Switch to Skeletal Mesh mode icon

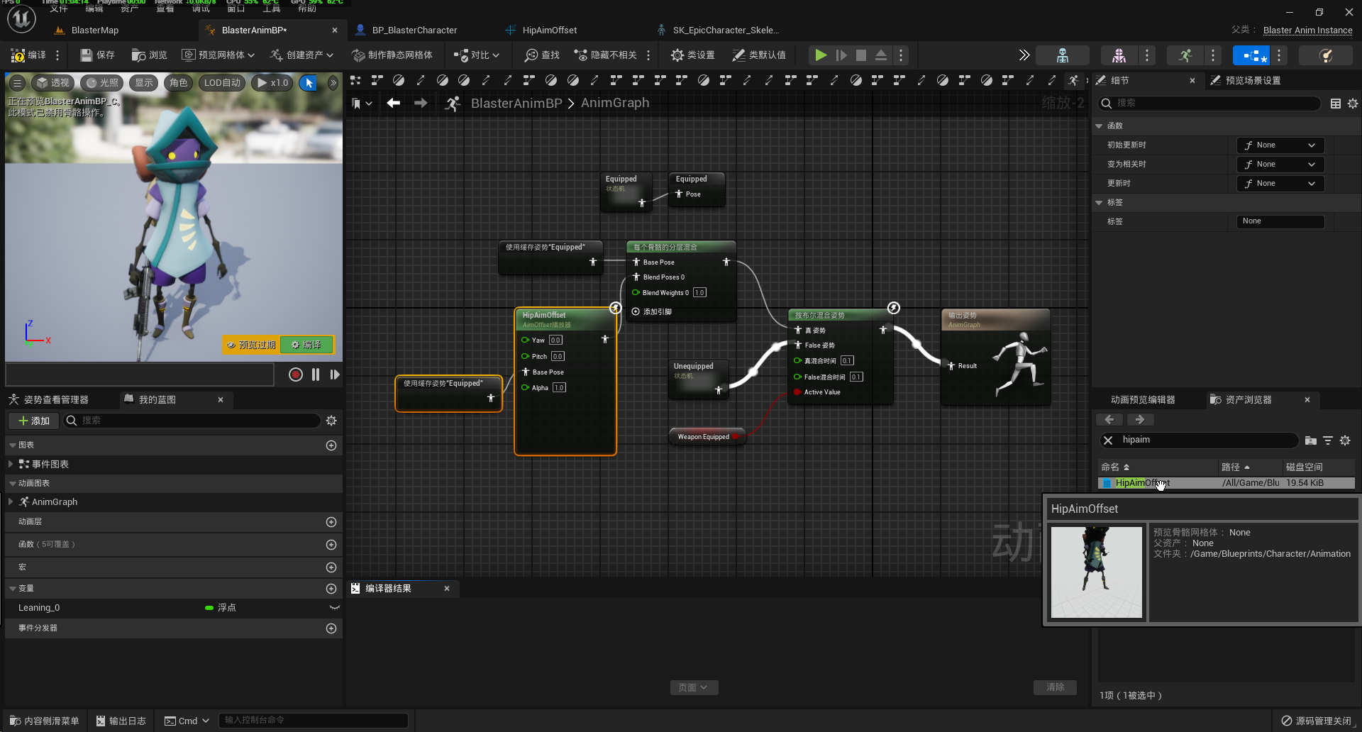(1119, 55)
